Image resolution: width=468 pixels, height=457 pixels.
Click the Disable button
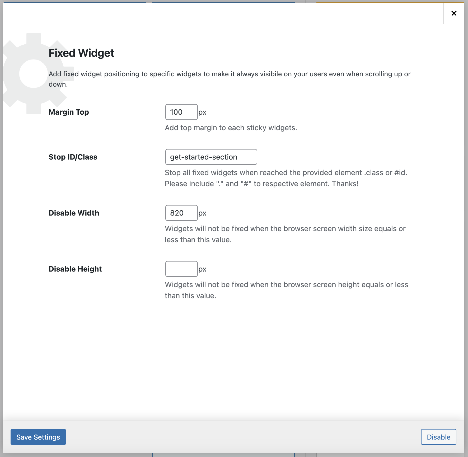click(438, 437)
